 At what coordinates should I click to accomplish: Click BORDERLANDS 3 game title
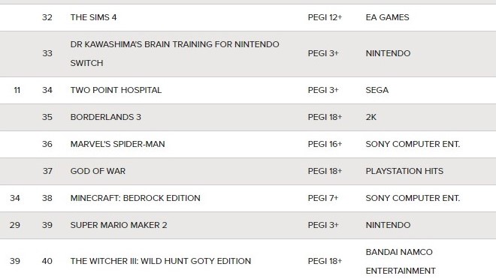tap(106, 117)
